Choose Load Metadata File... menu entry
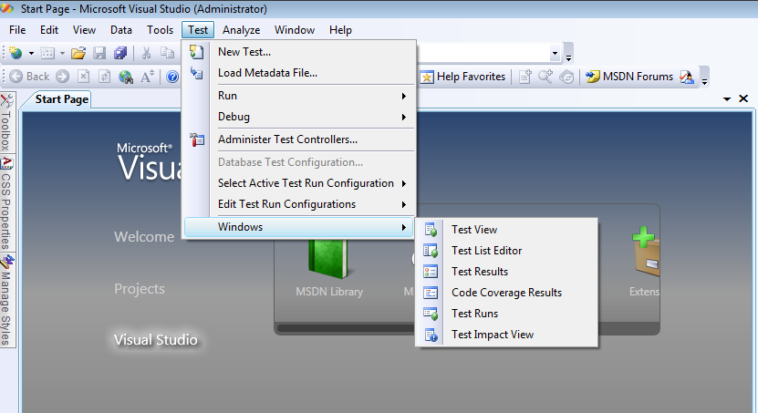 click(299, 73)
